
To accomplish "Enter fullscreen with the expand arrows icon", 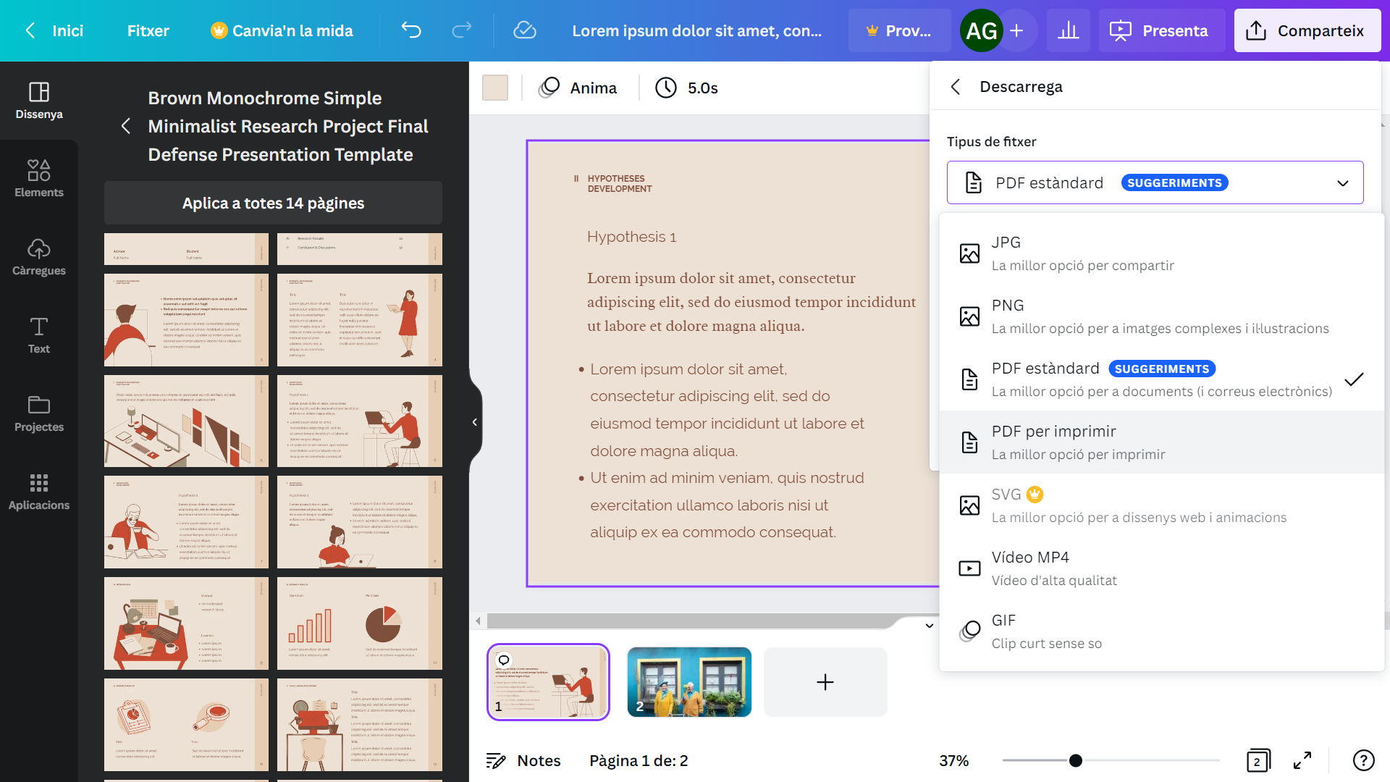I will (x=1302, y=760).
